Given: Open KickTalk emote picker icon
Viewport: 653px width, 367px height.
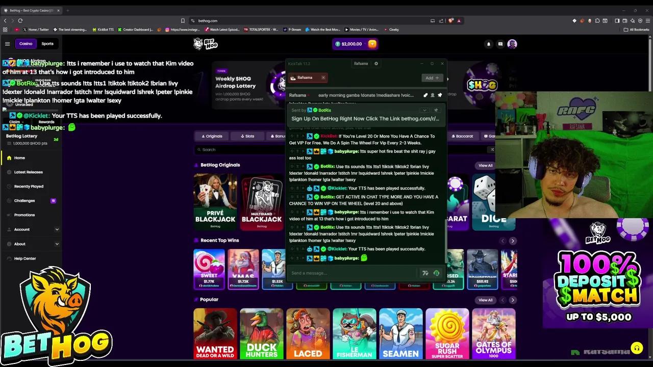Looking at the screenshot, I should pos(425,273).
